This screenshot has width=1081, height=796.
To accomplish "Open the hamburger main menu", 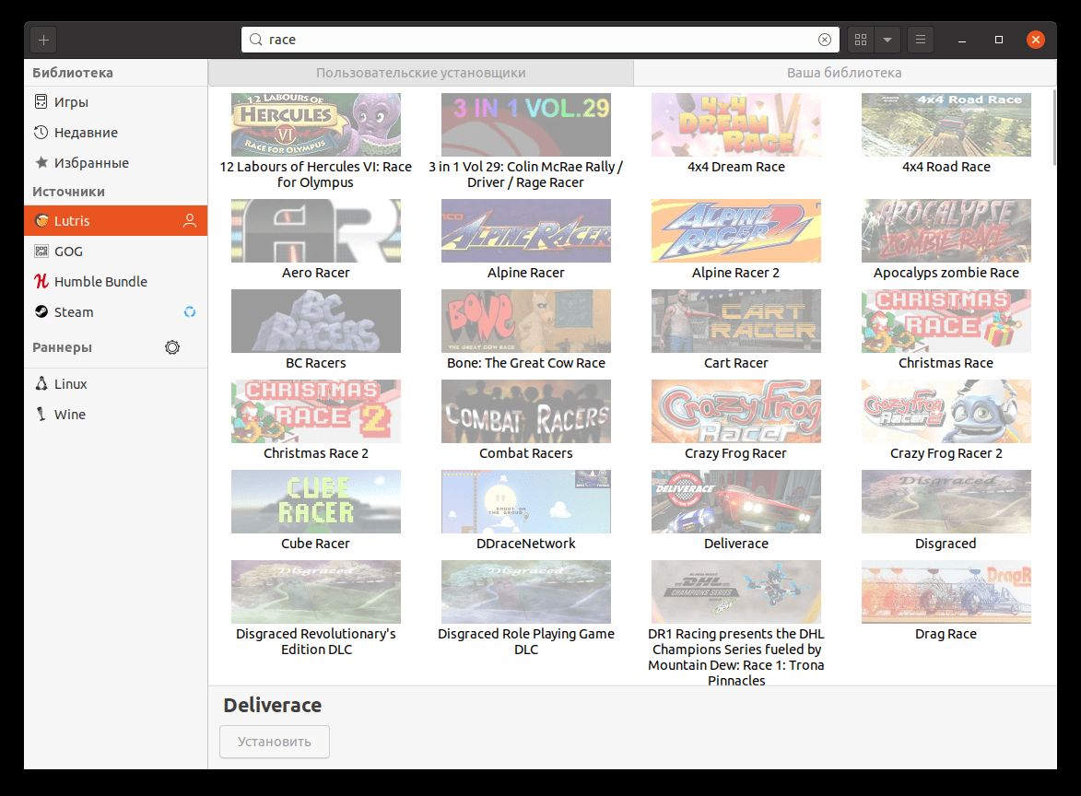I will click(921, 40).
